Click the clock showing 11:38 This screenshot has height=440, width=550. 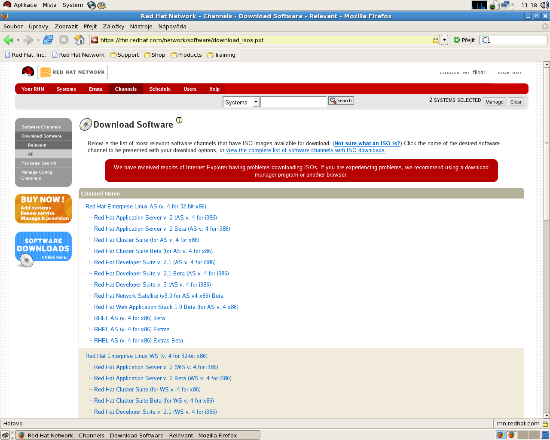tap(529, 5)
